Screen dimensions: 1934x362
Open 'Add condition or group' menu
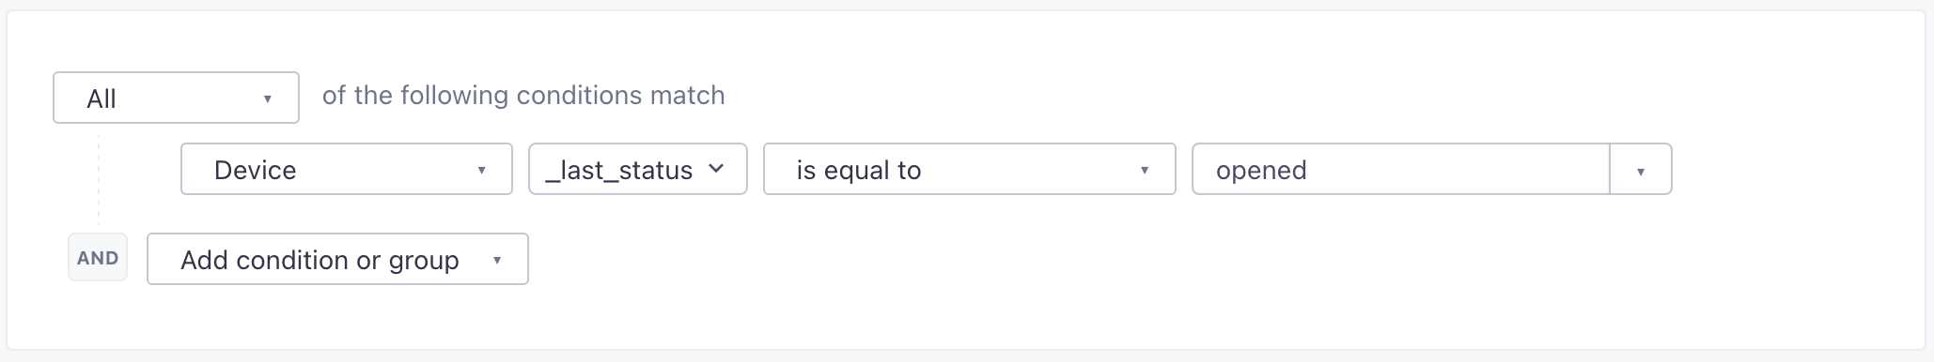click(x=337, y=259)
